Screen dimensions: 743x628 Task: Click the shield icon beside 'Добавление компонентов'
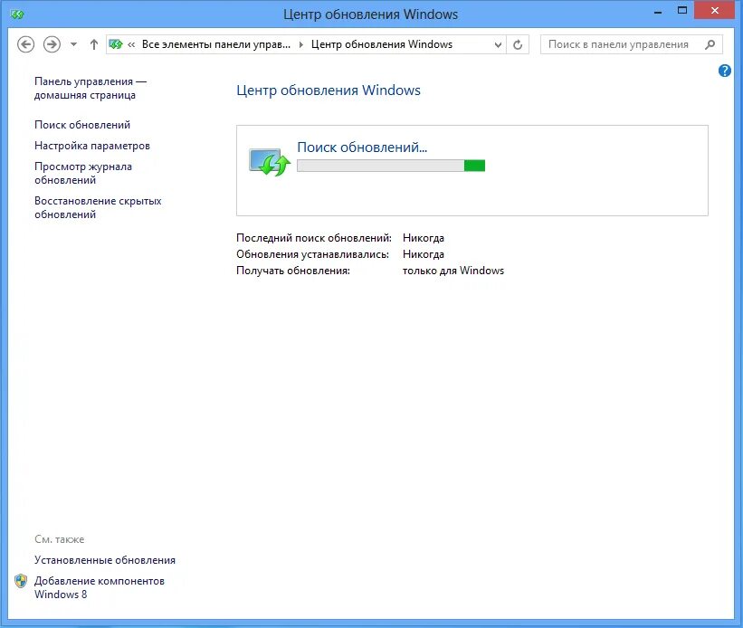tap(21, 581)
